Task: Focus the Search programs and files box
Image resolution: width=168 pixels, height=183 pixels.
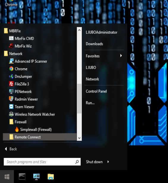Action: (x=42, y=162)
